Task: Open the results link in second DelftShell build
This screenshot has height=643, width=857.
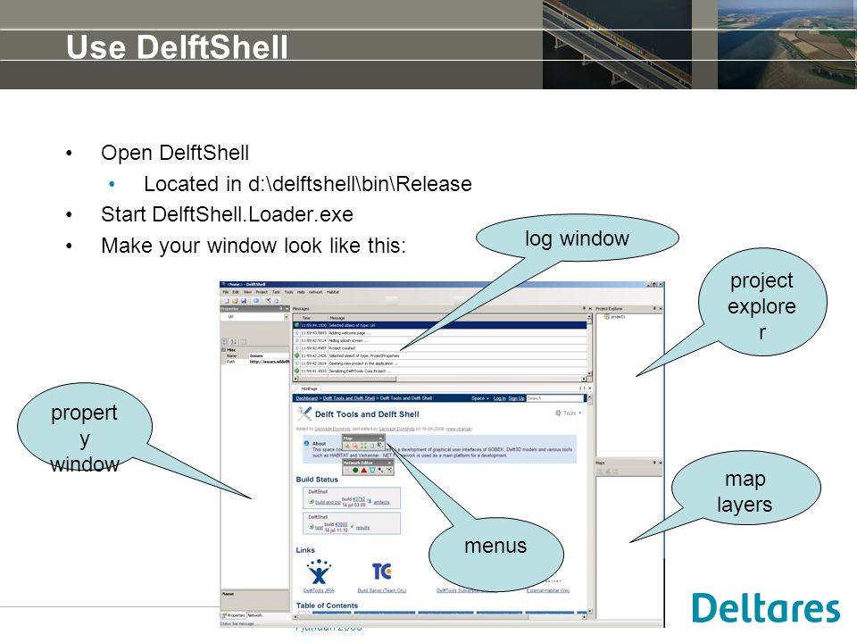Action: 363,528
